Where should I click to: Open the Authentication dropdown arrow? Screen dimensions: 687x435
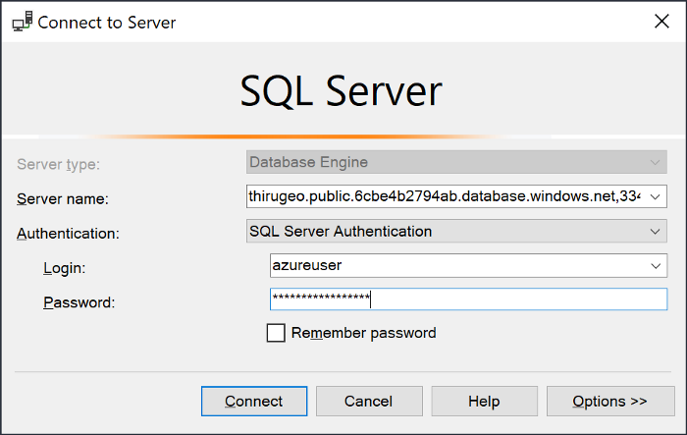(x=655, y=231)
